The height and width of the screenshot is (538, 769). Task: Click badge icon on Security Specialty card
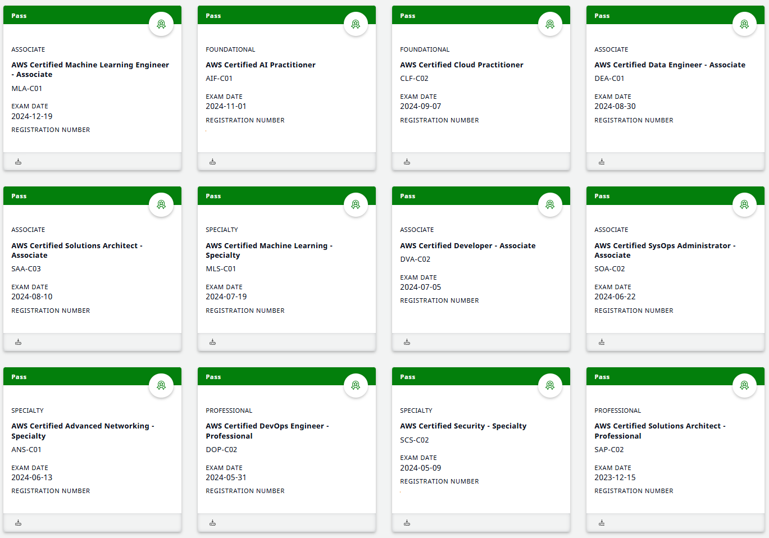(550, 385)
